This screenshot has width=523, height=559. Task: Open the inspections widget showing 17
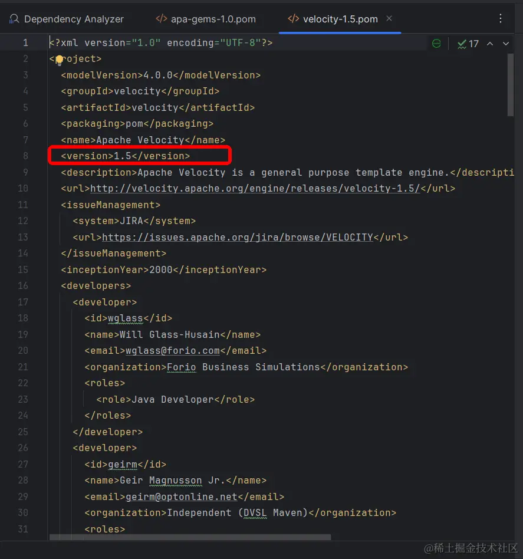[468, 44]
